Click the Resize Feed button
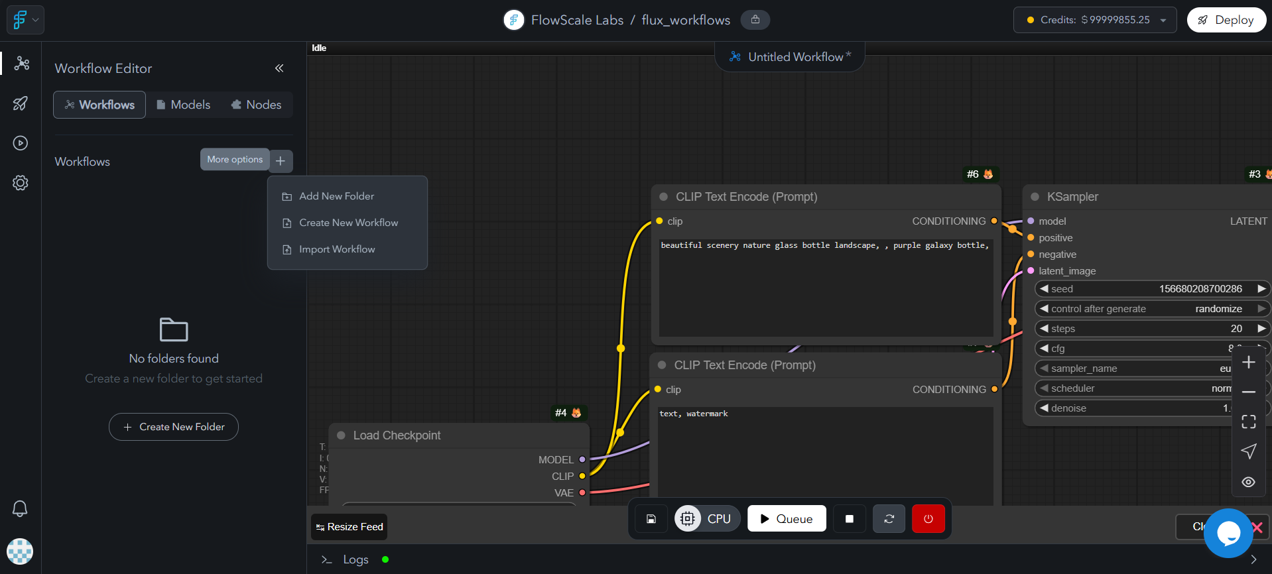This screenshot has width=1272, height=574. point(350,527)
